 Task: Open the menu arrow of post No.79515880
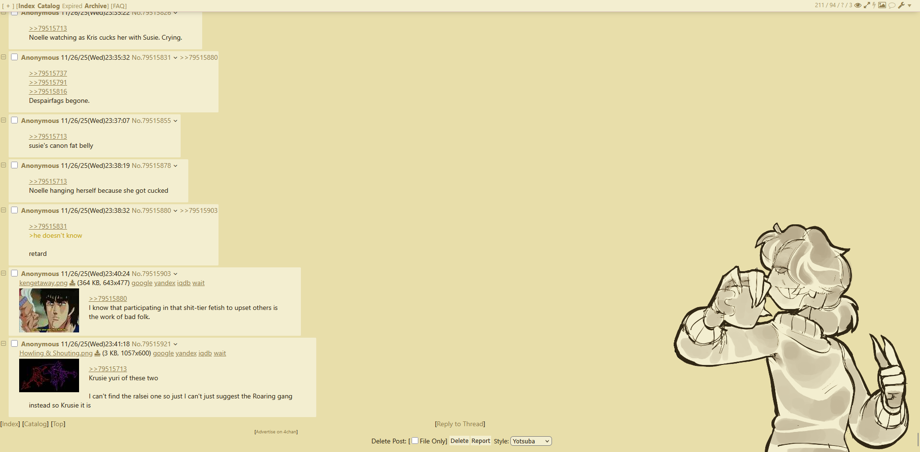point(175,211)
